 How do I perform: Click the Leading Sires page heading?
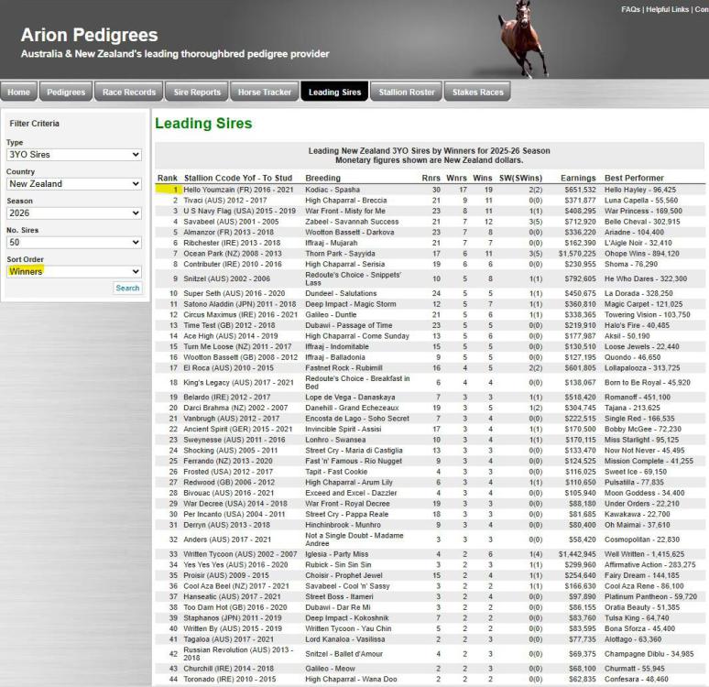(203, 124)
